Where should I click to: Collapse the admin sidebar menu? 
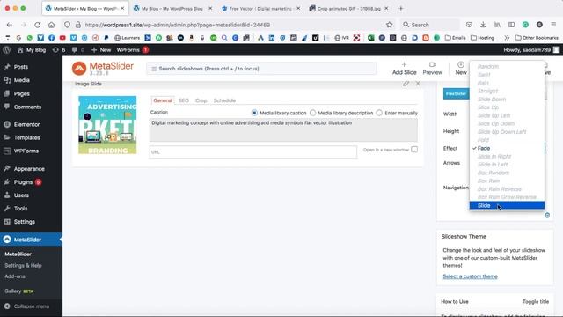(x=27, y=306)
